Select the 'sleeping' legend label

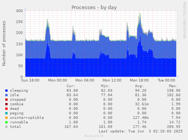coord(19,91)
